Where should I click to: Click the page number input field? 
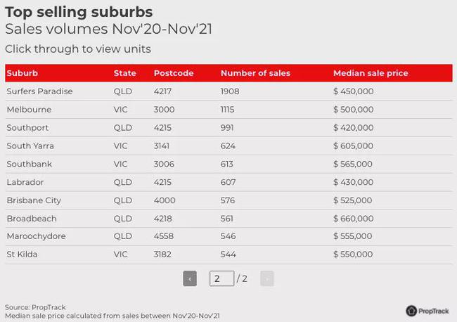click(221, 278)
